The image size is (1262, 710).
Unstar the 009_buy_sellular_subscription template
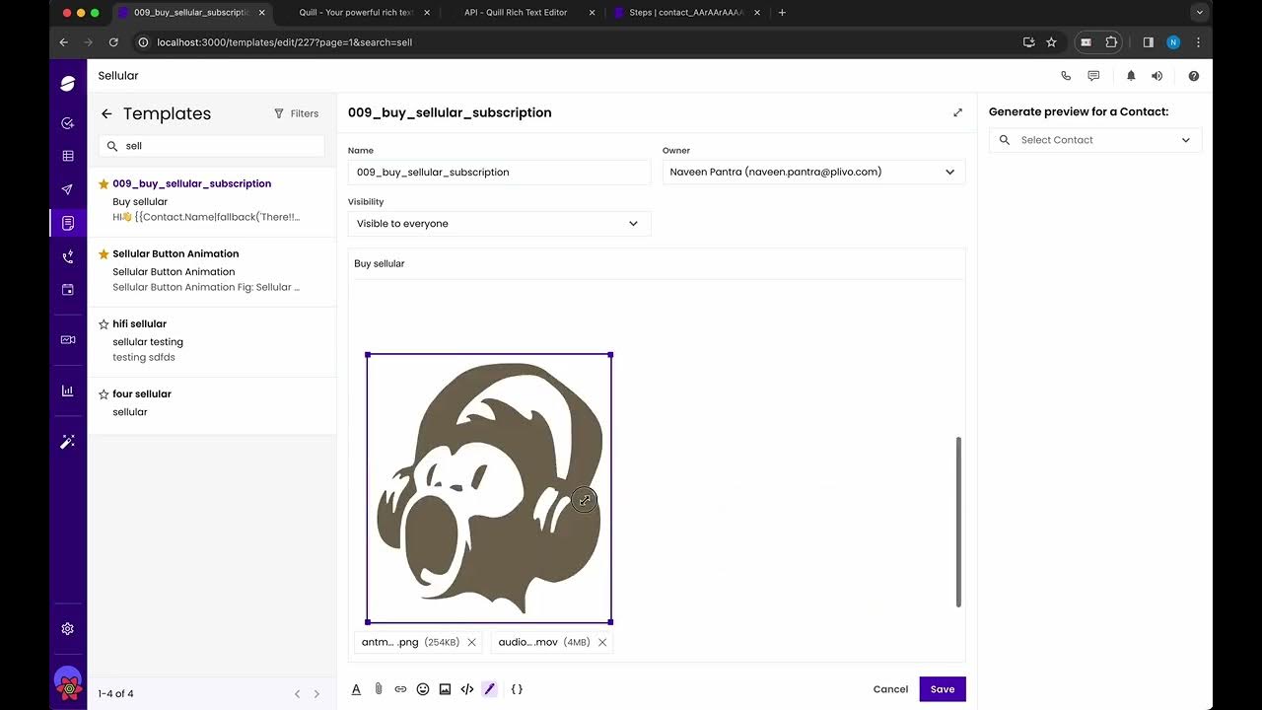click(104, 184)
